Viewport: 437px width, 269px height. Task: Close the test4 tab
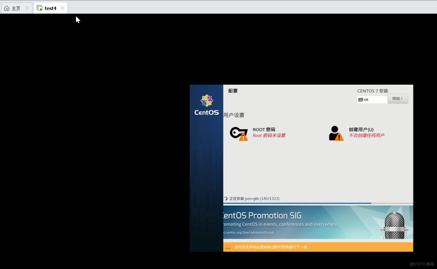(62, 8)
